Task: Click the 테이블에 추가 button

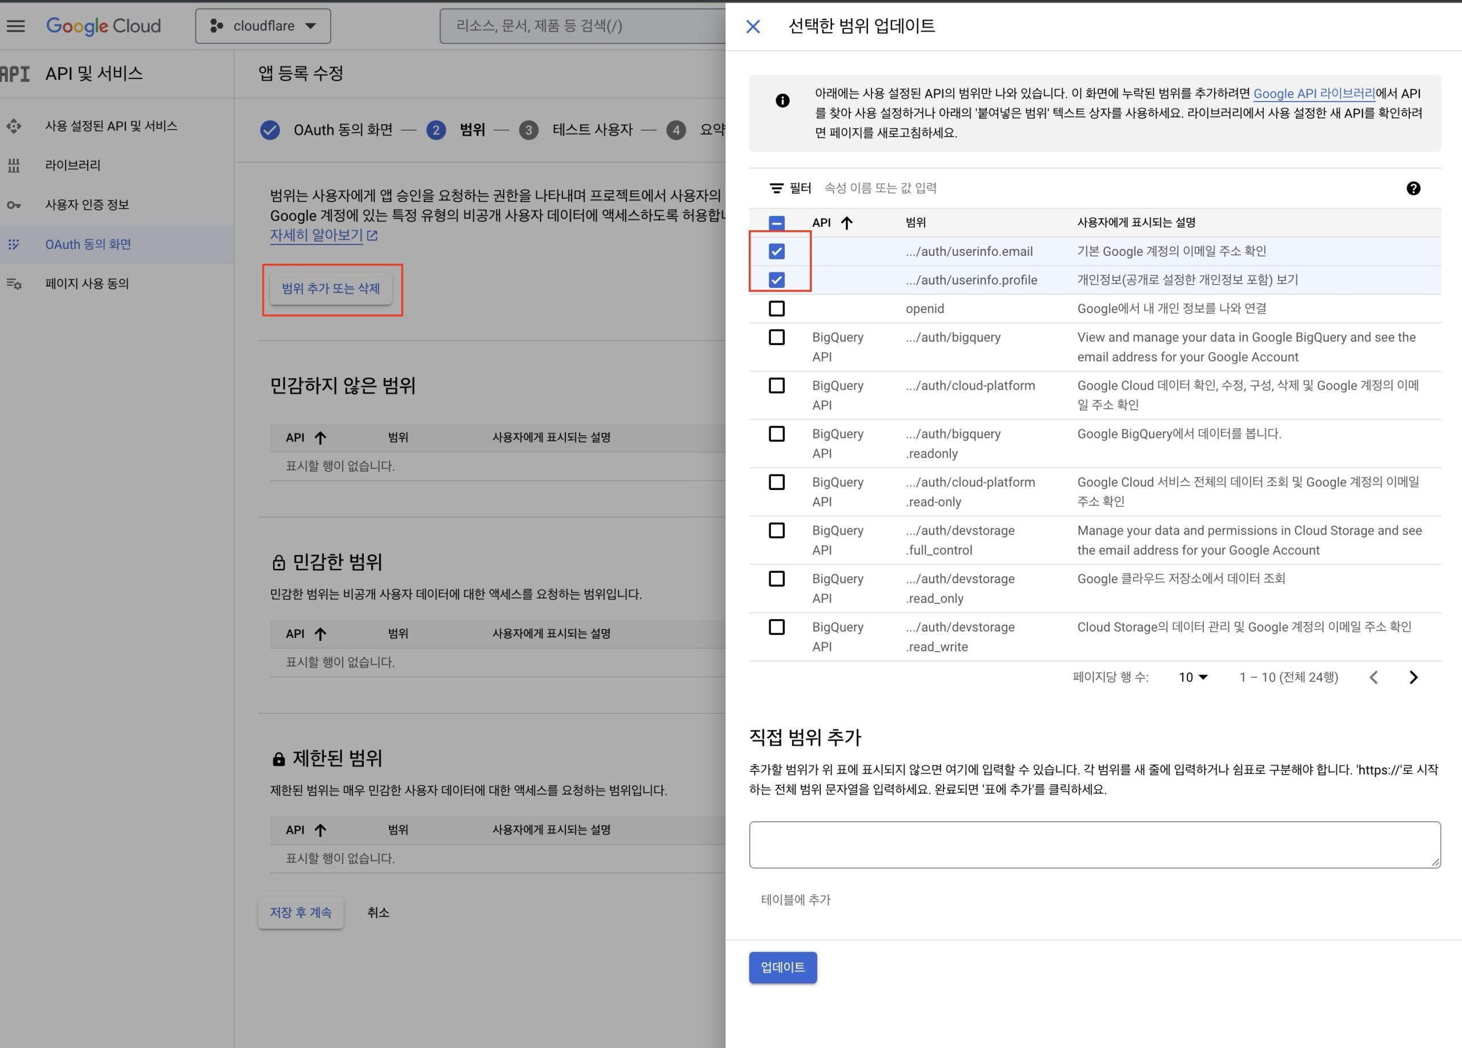Action: coord(796,900)
